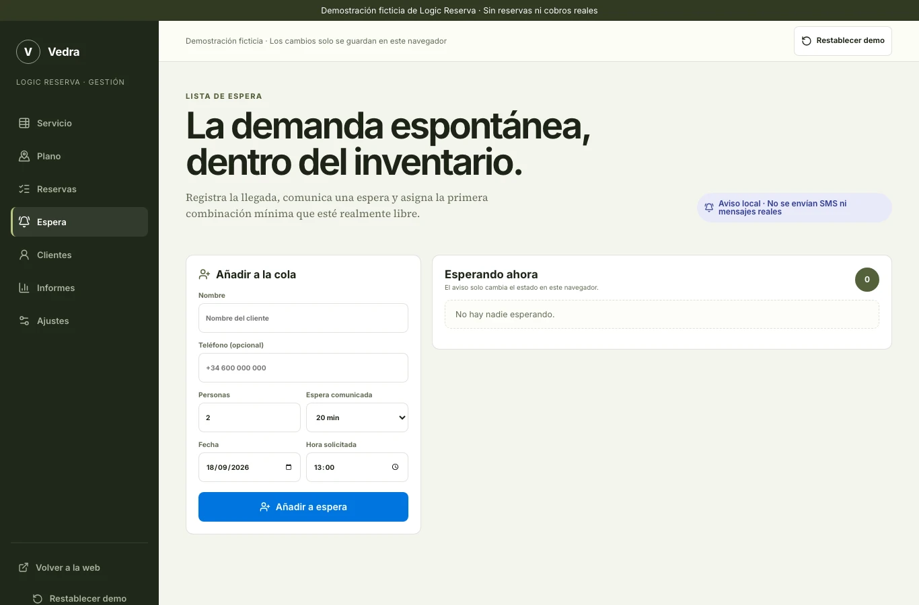The width and height of the screenshot is (919, 605).
Task: Click the Espera bell icon in sidebar
Action: point(24,222)
